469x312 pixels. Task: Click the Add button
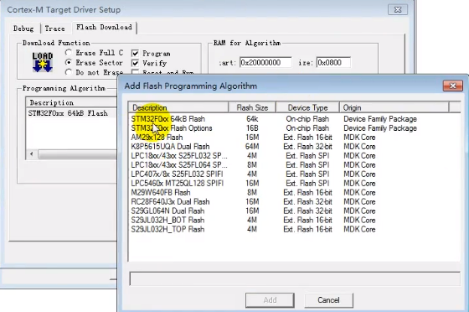(x=270, y=300)
